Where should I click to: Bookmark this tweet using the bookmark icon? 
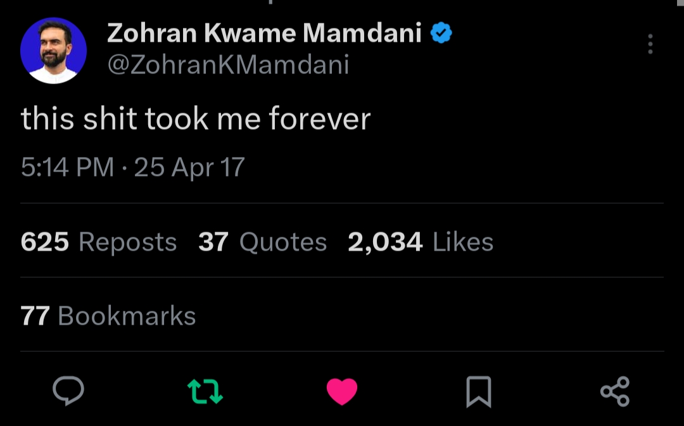point(478,391)
